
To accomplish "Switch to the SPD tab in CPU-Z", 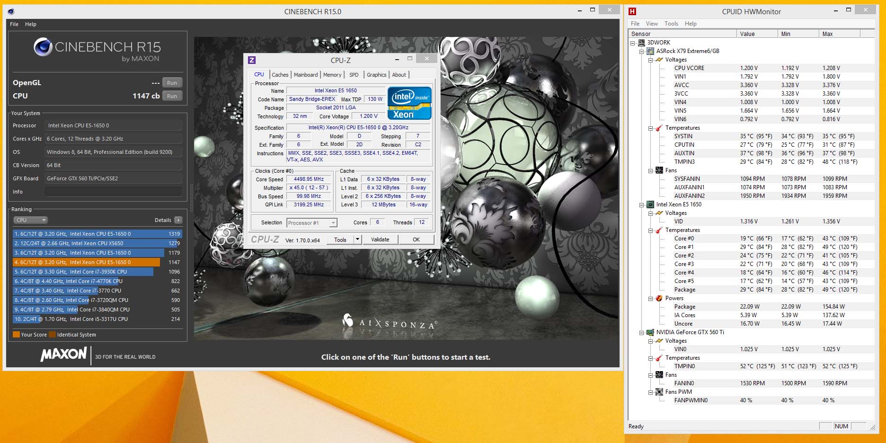I will pos(354,75).
